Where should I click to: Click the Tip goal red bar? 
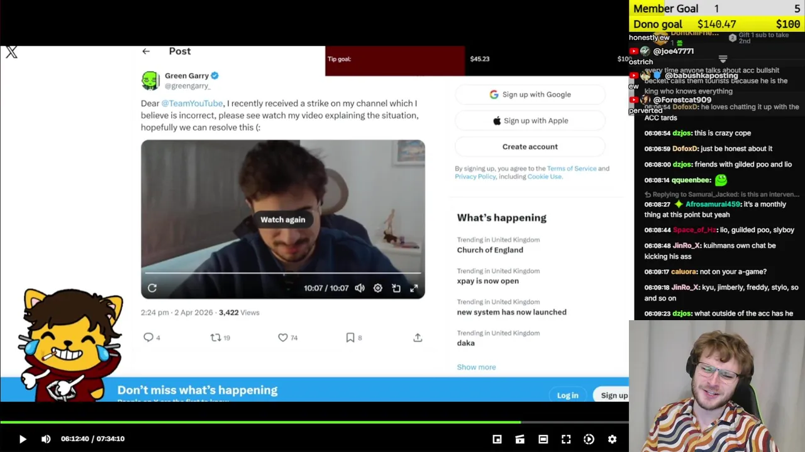395,61
